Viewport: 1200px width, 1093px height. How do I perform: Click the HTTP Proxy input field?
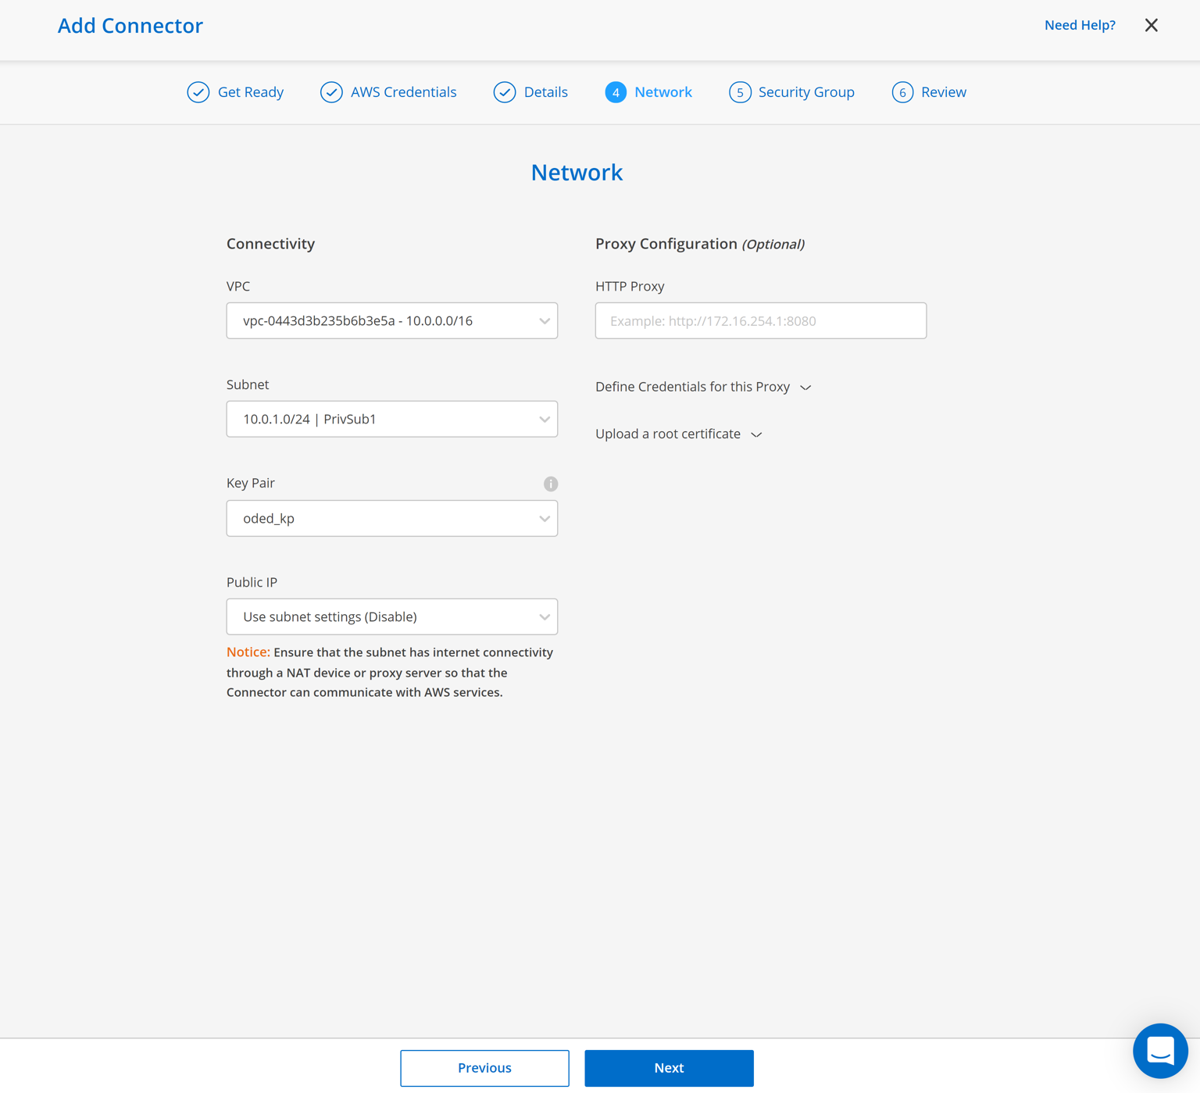click(x=760, y=320)
